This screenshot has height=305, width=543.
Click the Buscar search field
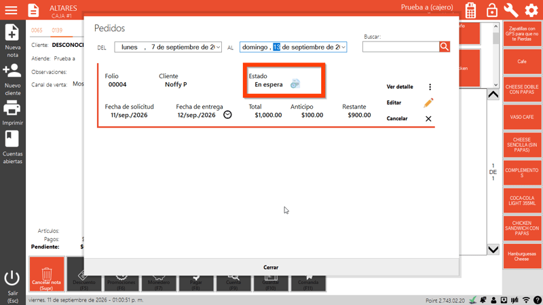400,47
